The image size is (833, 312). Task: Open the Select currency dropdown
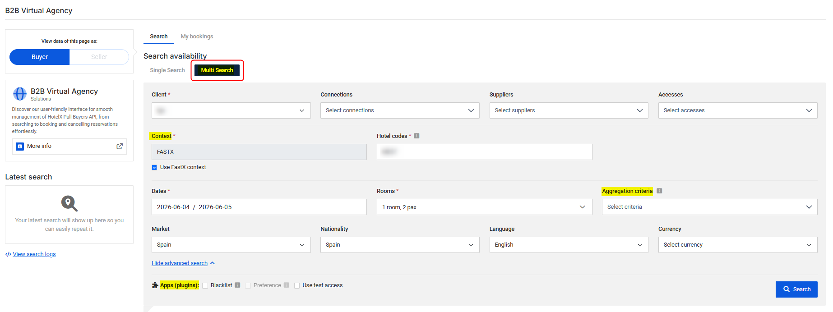tap(738, 245)
